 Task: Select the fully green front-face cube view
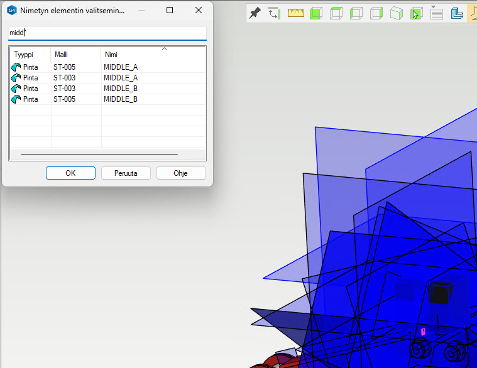(x=317, y=13)
